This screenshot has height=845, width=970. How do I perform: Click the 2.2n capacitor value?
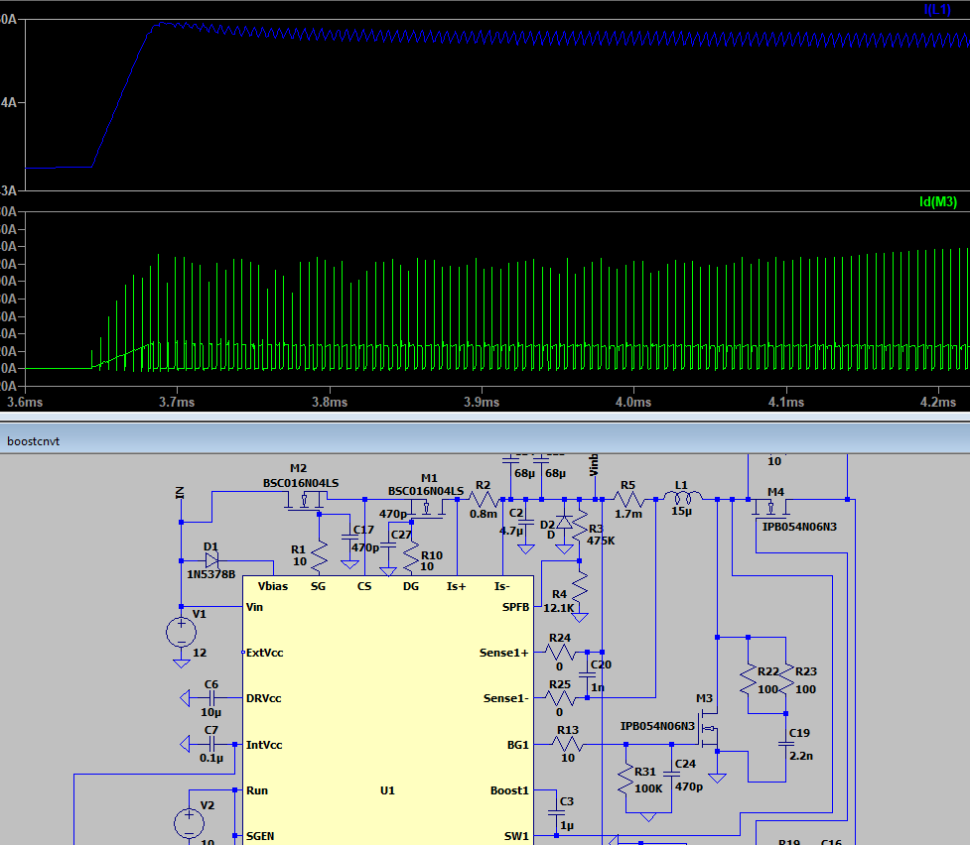pos(801,756)
